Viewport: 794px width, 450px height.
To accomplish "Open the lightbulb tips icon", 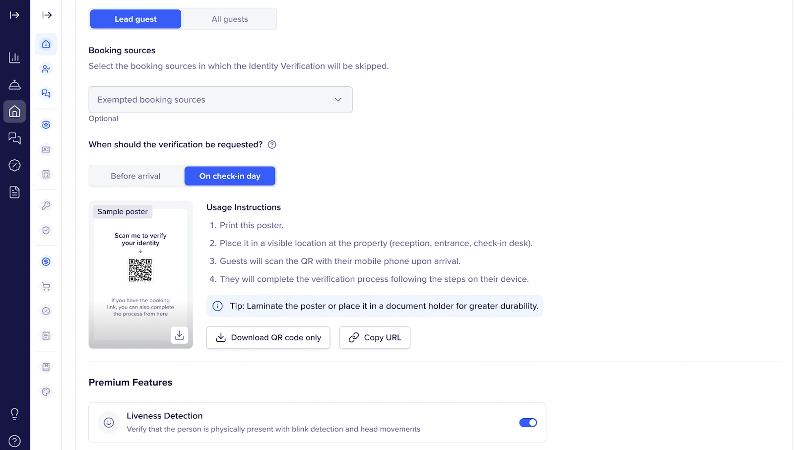I will 14,414.
